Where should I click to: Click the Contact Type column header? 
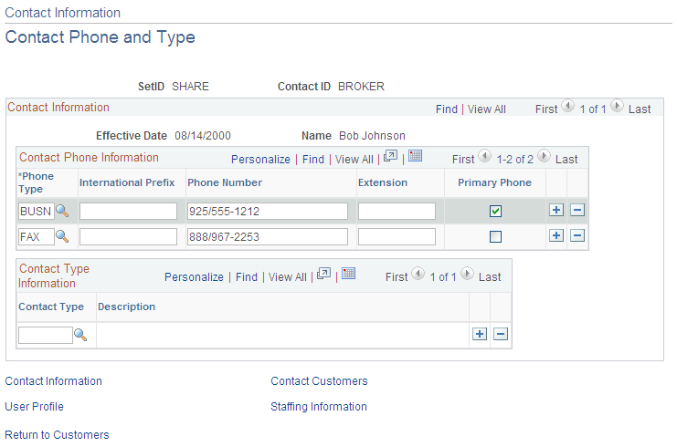pos(51,307)
